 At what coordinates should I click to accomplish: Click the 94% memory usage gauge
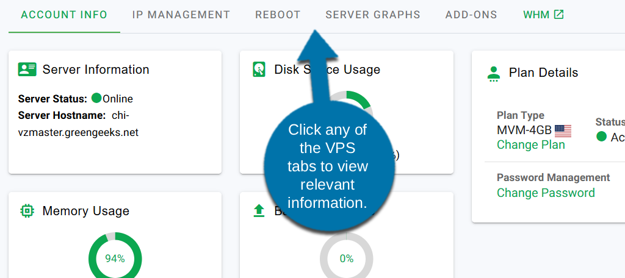[x=115, y=258]
